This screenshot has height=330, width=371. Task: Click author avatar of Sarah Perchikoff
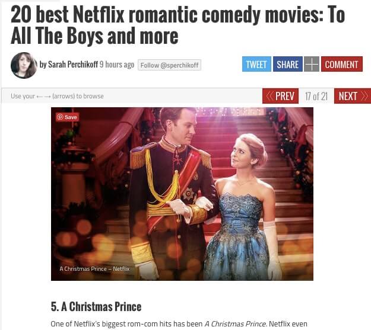pyautogui.click(x=24, y=65)
